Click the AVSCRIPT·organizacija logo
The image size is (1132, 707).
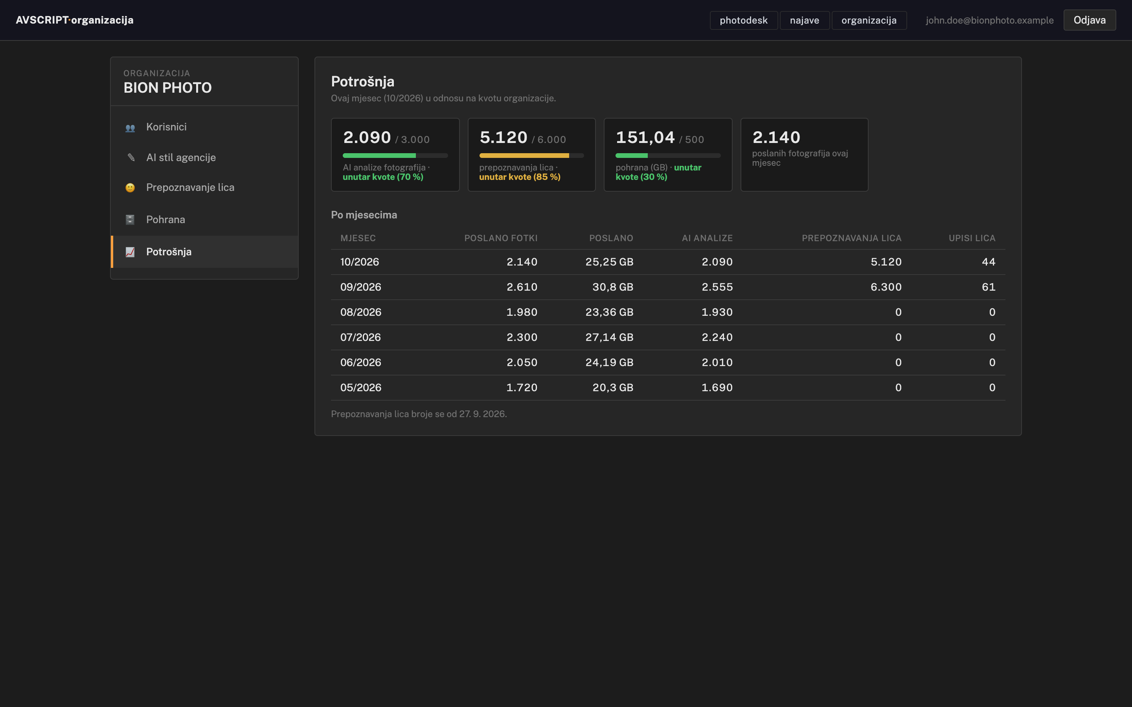tap(75, 20)
